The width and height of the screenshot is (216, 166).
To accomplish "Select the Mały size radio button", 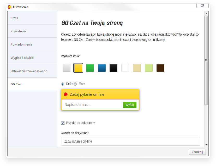I will (x=75, y=84).
